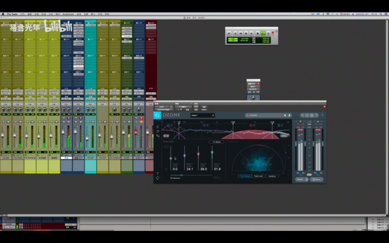Click the Online button in Transport window
Viewport: 389px width, 243px height.
(229, 33)
